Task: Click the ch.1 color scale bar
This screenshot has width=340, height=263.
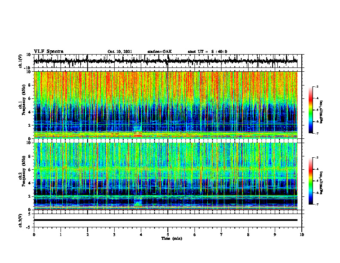Action: click(310, 110)
